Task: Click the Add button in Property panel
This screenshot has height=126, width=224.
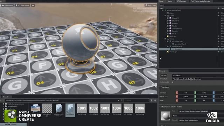Action: 164,76
